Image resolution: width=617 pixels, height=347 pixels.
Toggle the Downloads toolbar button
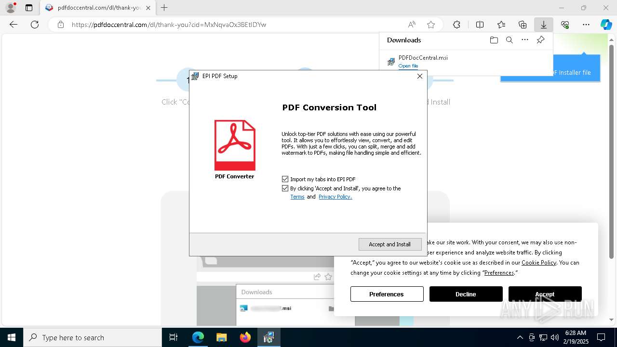click(x=544, y=25)
